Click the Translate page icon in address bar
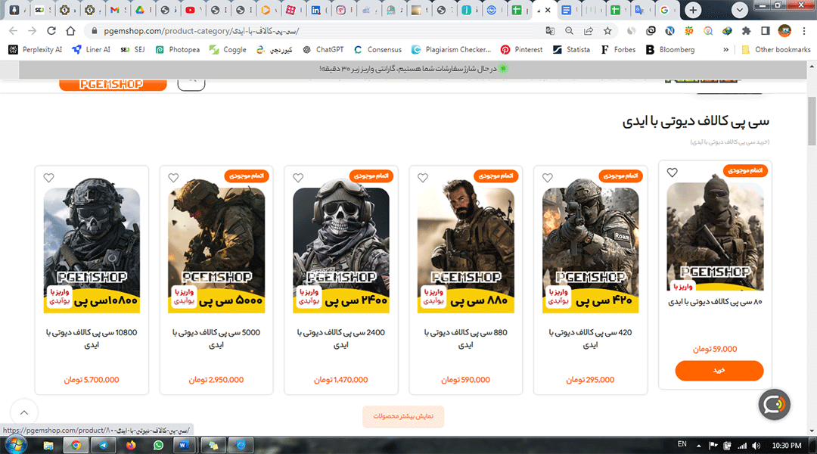 tap(550, 31)
